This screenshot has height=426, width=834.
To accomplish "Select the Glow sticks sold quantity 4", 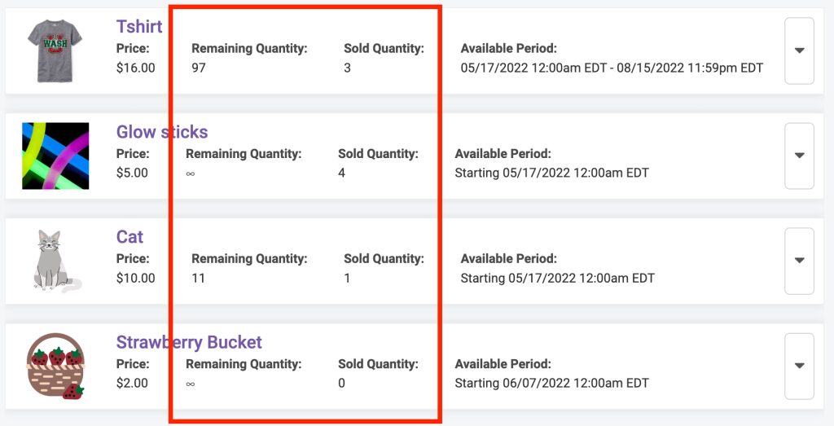I will [341, 173].
